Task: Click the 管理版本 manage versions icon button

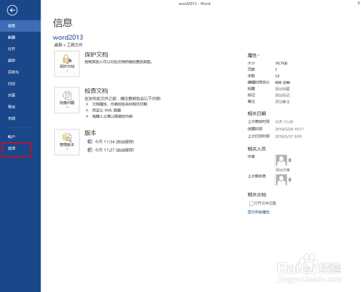Action: 67,142
